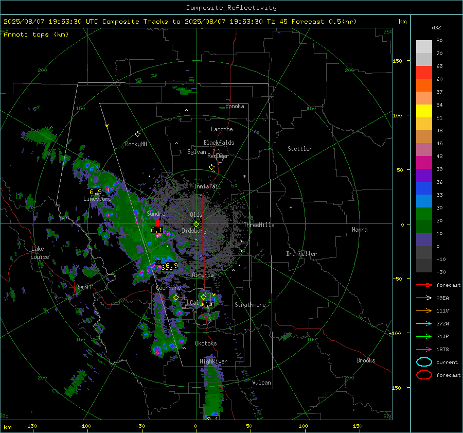
Task: Click the Limestone label
Action: click(x=97, y=199)
